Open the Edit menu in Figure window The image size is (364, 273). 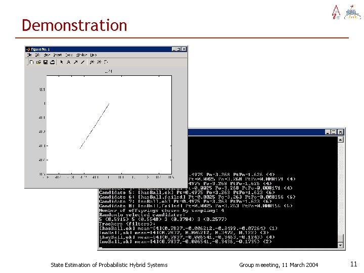[37, 55]
